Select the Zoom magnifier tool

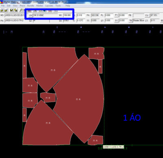point(21,10)
